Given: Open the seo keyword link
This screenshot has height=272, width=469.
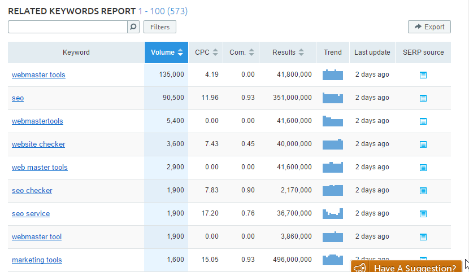Looking at the screenshot, I should [18, 98].
